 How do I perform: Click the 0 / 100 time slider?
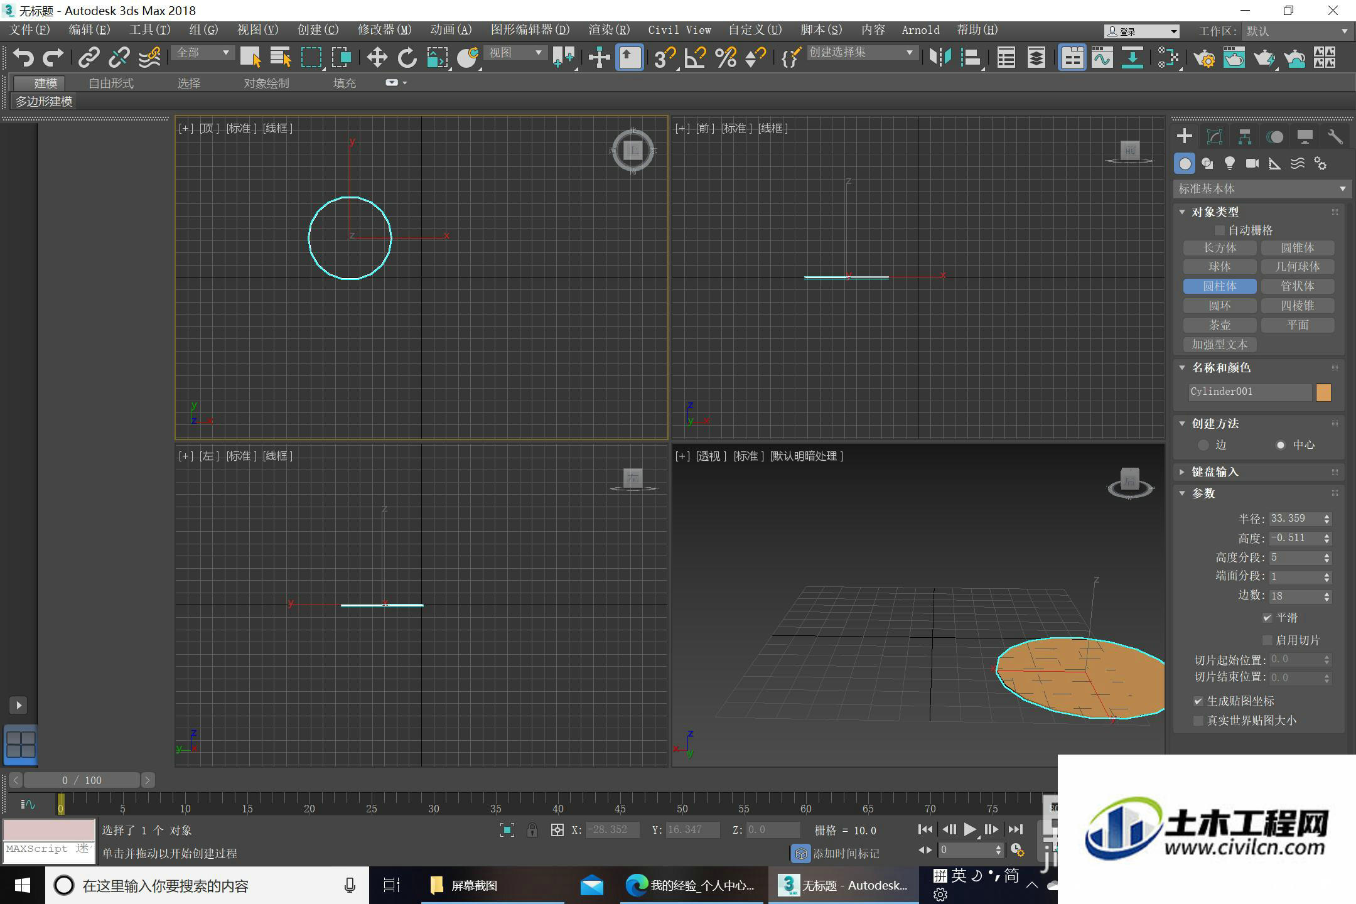click(82, 780)
